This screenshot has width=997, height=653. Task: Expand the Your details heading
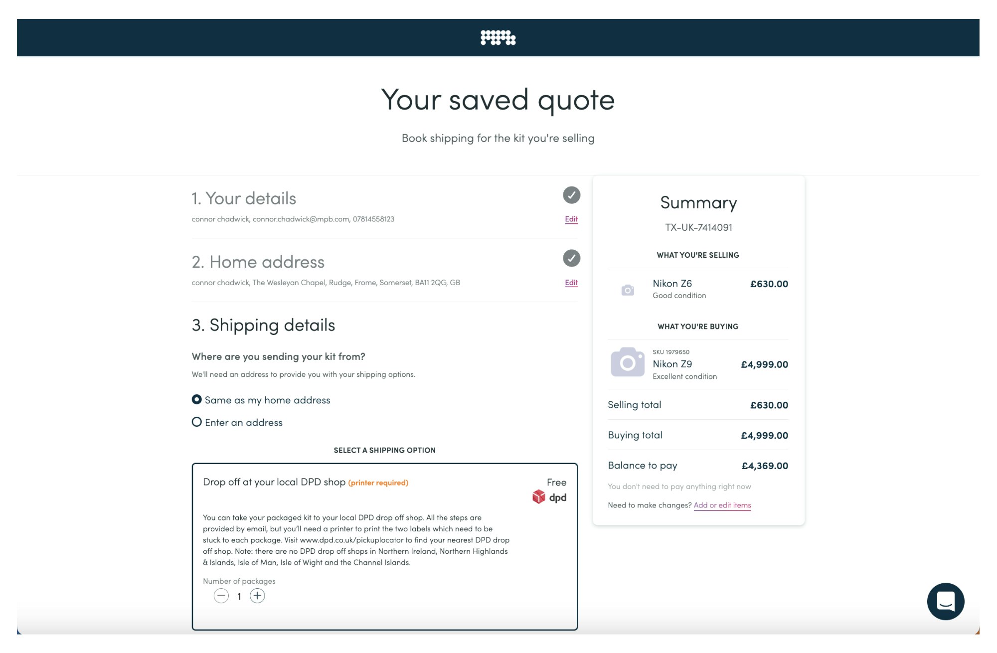click(244, 198)
